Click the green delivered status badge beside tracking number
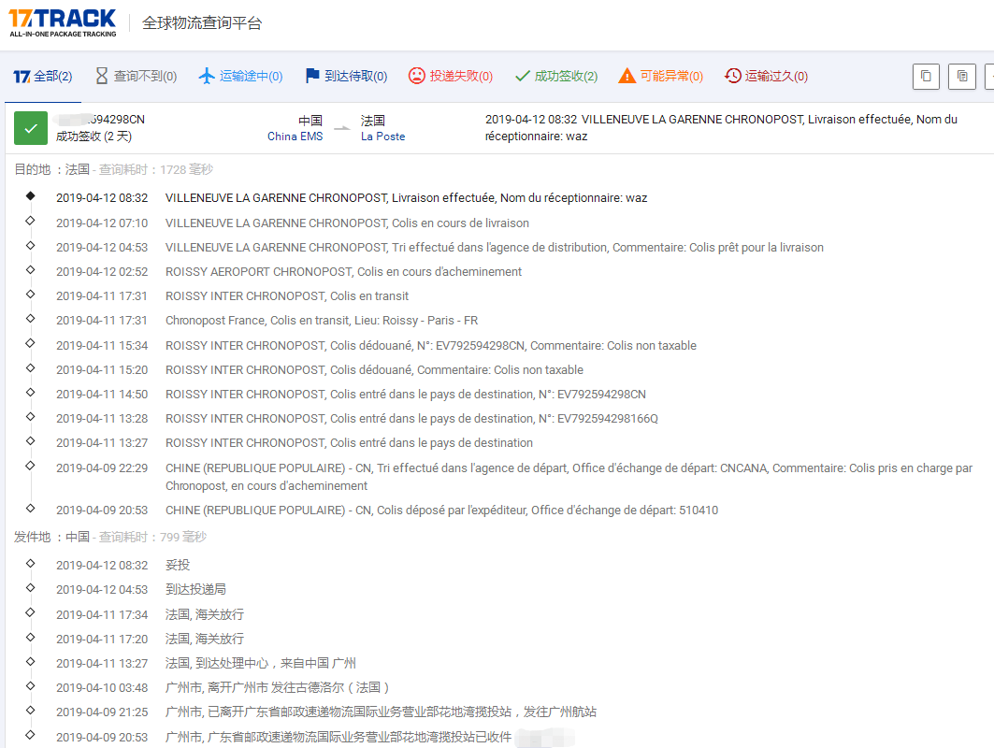The image size is (994, 748). coord(31,128)
